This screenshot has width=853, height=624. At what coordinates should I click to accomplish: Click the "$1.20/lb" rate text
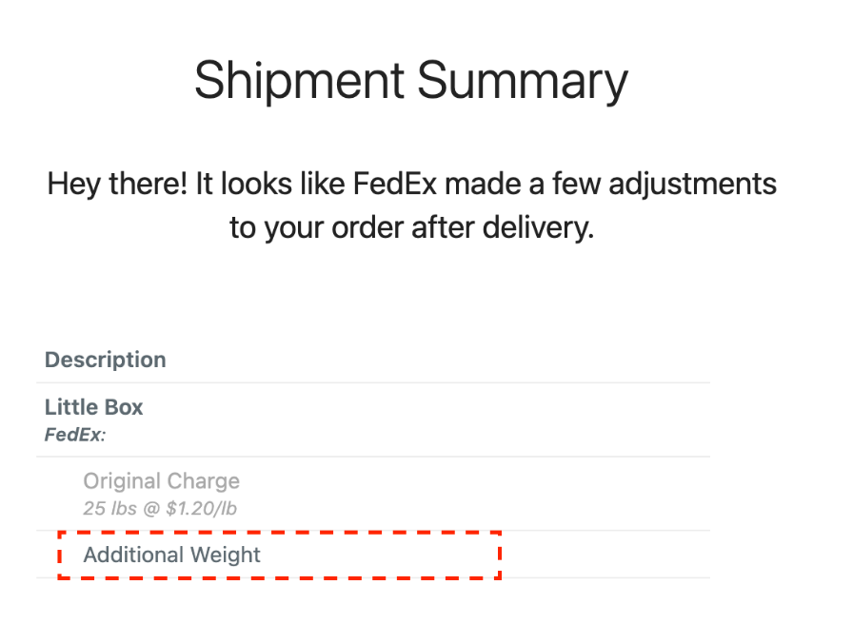coord(201,509)
